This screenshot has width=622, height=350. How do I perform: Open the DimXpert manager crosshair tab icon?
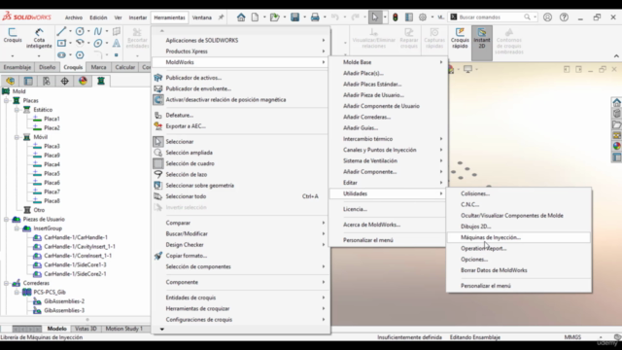point(65,81)
